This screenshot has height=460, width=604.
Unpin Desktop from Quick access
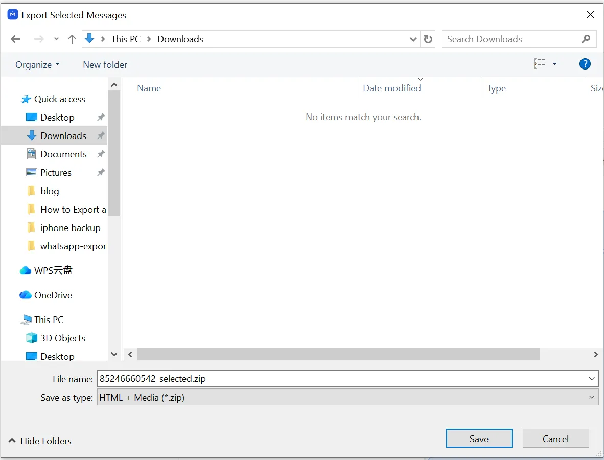101,117
